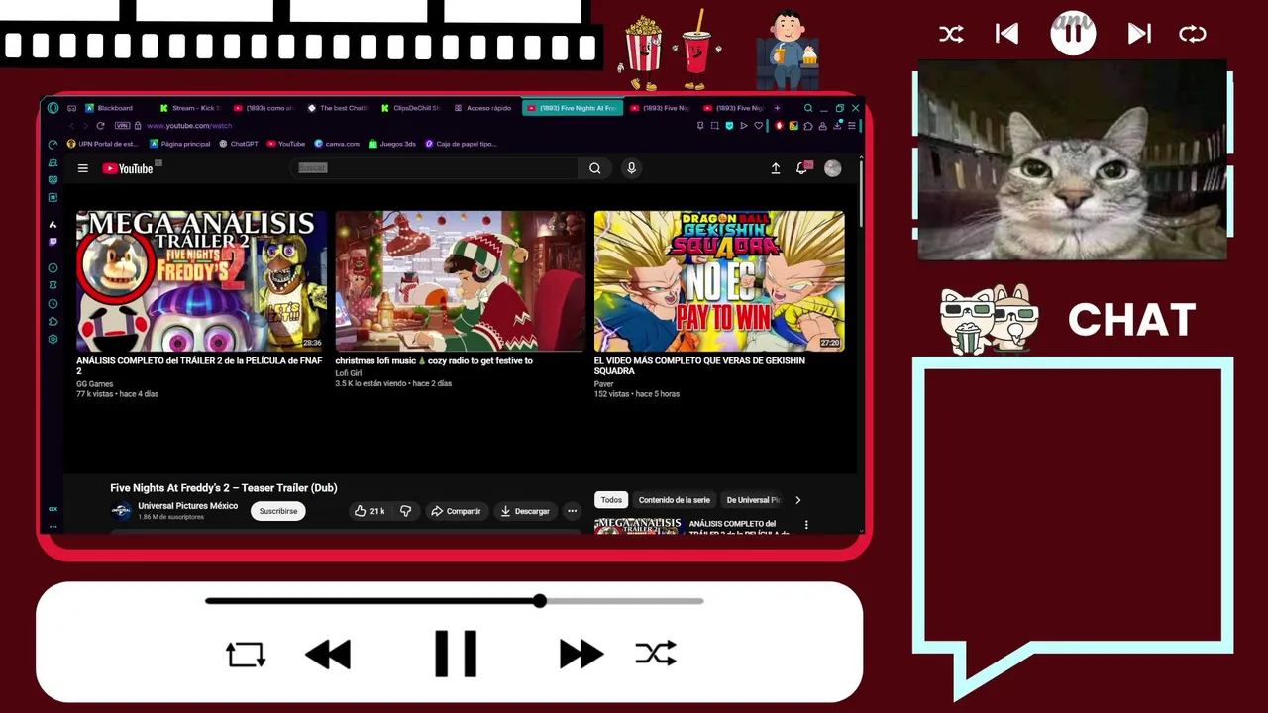Click the round pause button in top-right overlay
The height and width of the screenshot is (713, 1268).
(x=1073, y=33)
